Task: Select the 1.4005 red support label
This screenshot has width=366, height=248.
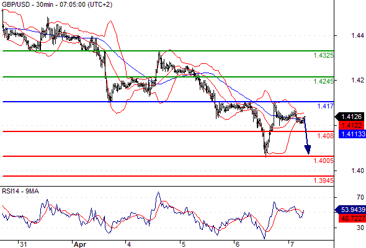Action: tap(323, 161)
